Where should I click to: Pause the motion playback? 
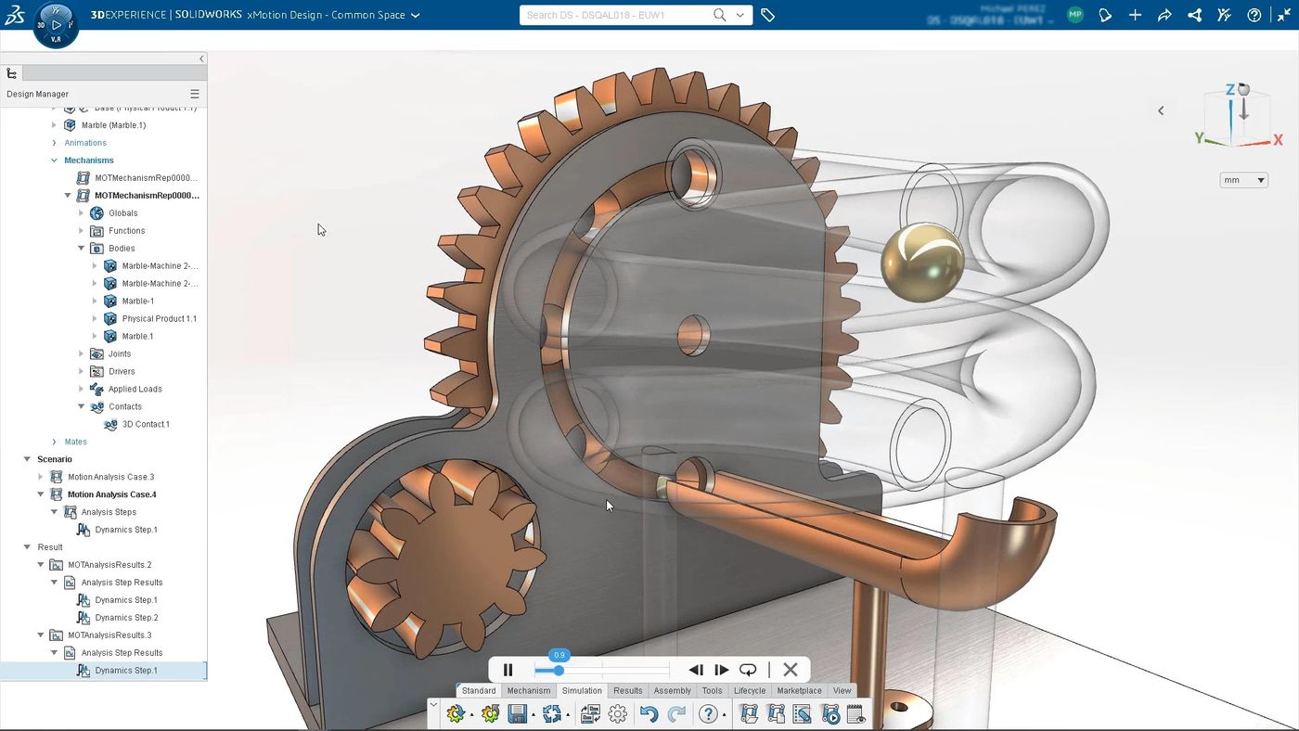[x=508, y=669]
